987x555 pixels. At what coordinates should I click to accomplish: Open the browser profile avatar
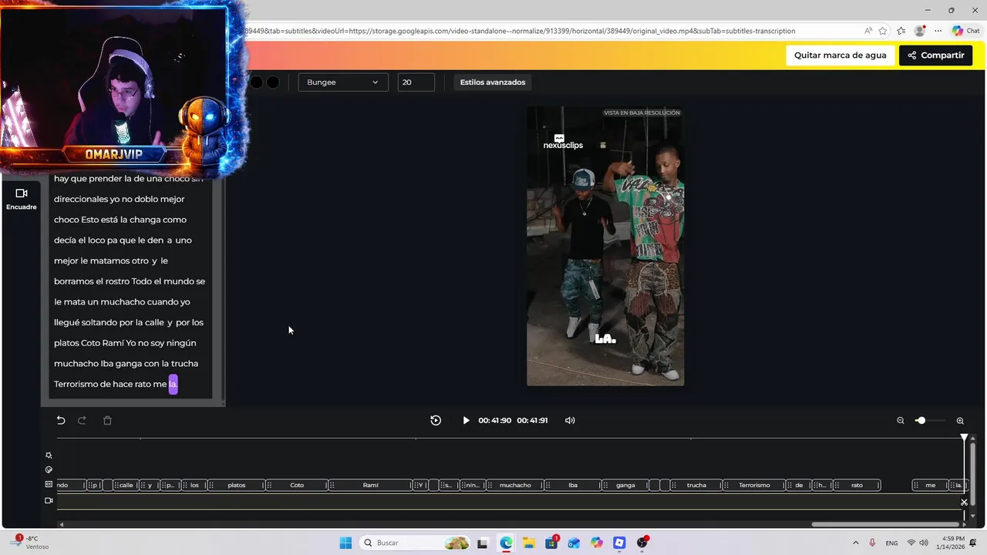(919, 31)
